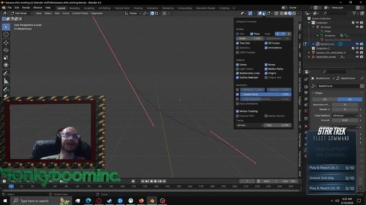Click the Resolution Preview U field
366x205 pixels.
tap(345, 105)
